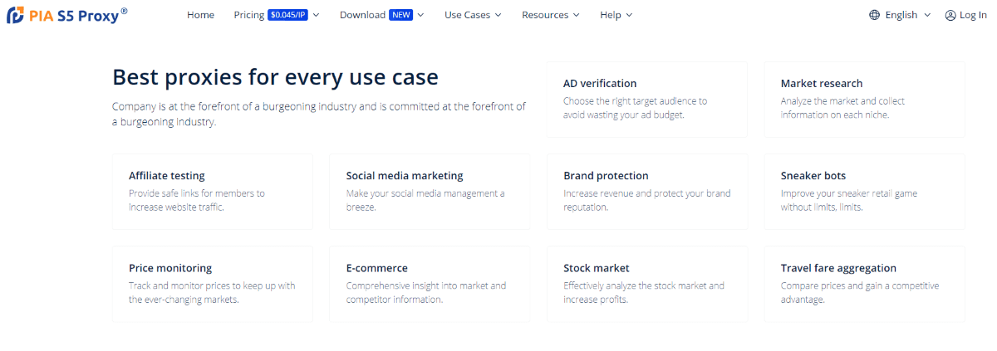Image resolution: width=997 pixels, height=351 pixels.
Task: Click the $0.045/IP price badge
Action: point(287,15)
